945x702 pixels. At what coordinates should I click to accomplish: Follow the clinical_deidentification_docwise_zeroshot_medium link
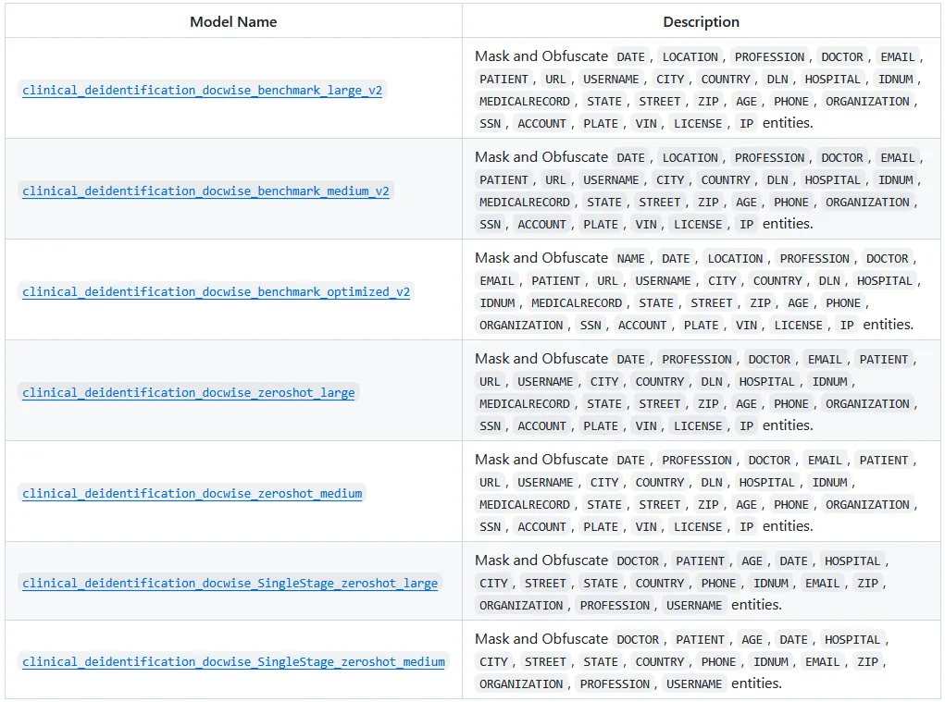tap(192, 494)
